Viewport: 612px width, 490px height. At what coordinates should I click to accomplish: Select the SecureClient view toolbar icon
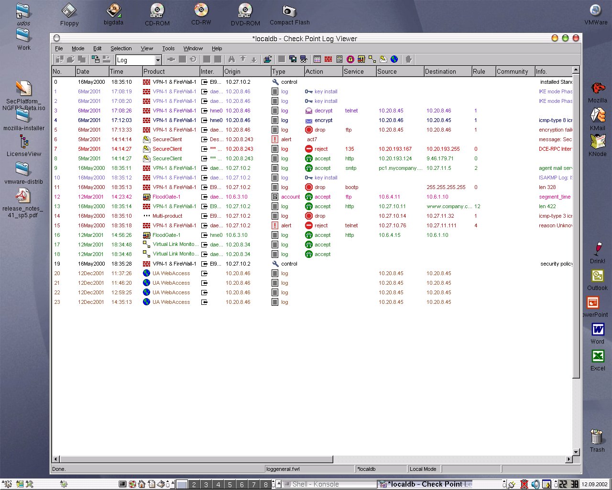point(383,59)
